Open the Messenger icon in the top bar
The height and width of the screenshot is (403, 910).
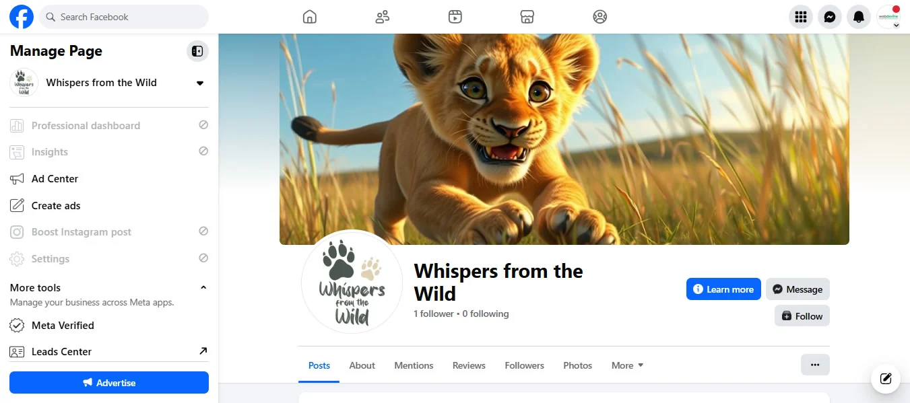tap(830, 17)
